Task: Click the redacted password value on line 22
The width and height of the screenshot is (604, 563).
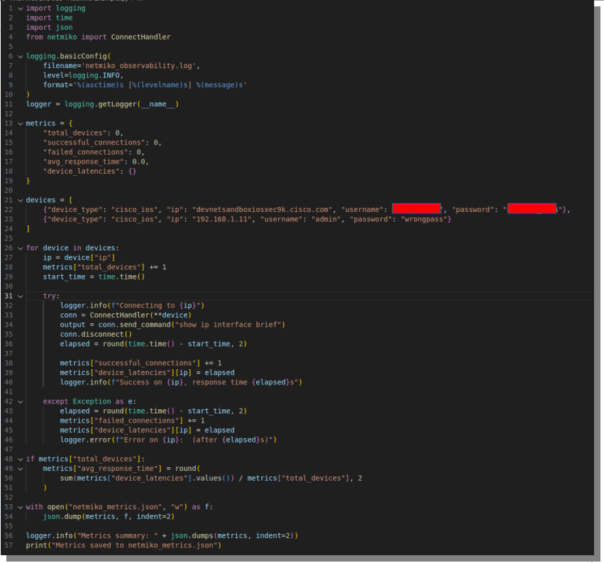Action: click(532, 209)
